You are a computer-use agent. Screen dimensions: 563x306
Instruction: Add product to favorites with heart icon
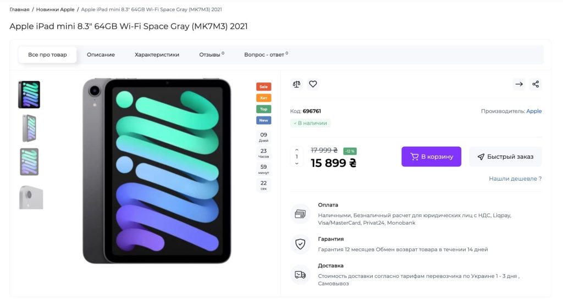click(x=313, y=84)
